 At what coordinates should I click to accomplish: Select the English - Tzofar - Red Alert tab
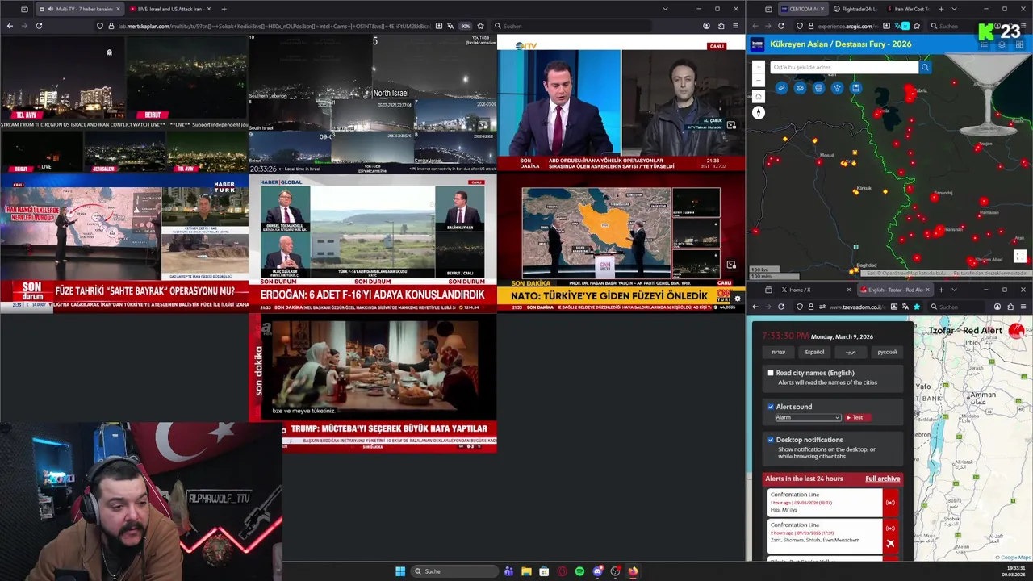click(x=896, y=290)
